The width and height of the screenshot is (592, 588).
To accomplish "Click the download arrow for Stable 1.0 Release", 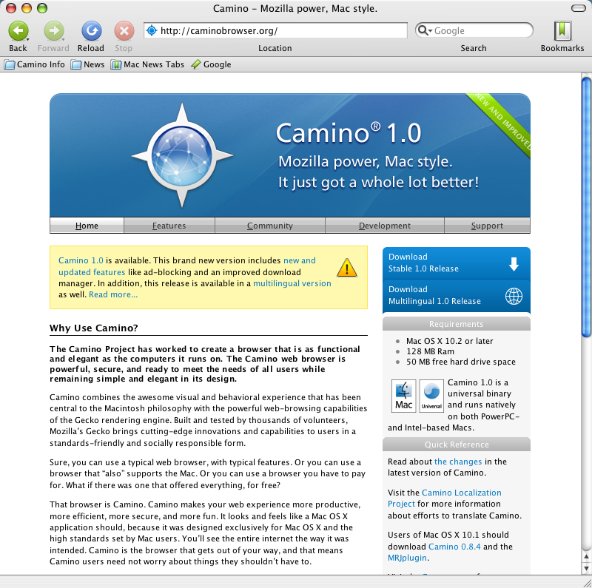I will pyautogui.click(x=514, y=261).
